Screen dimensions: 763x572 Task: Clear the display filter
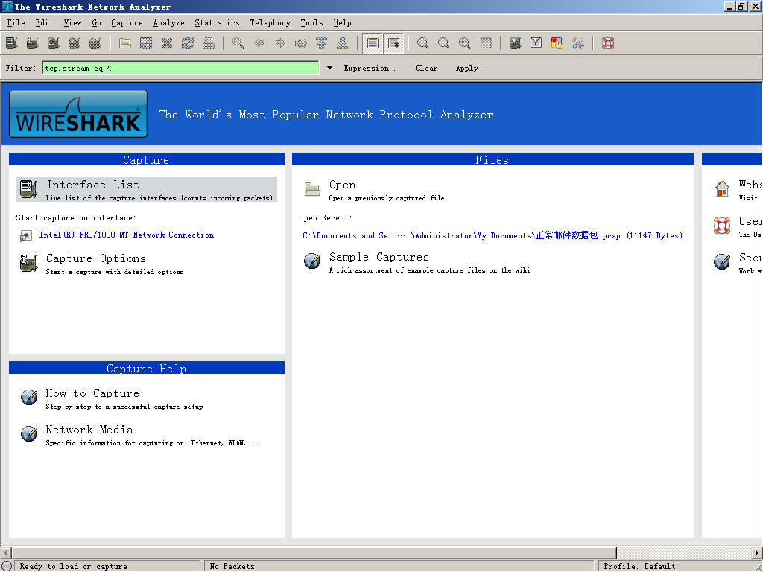tap(426, 68)
